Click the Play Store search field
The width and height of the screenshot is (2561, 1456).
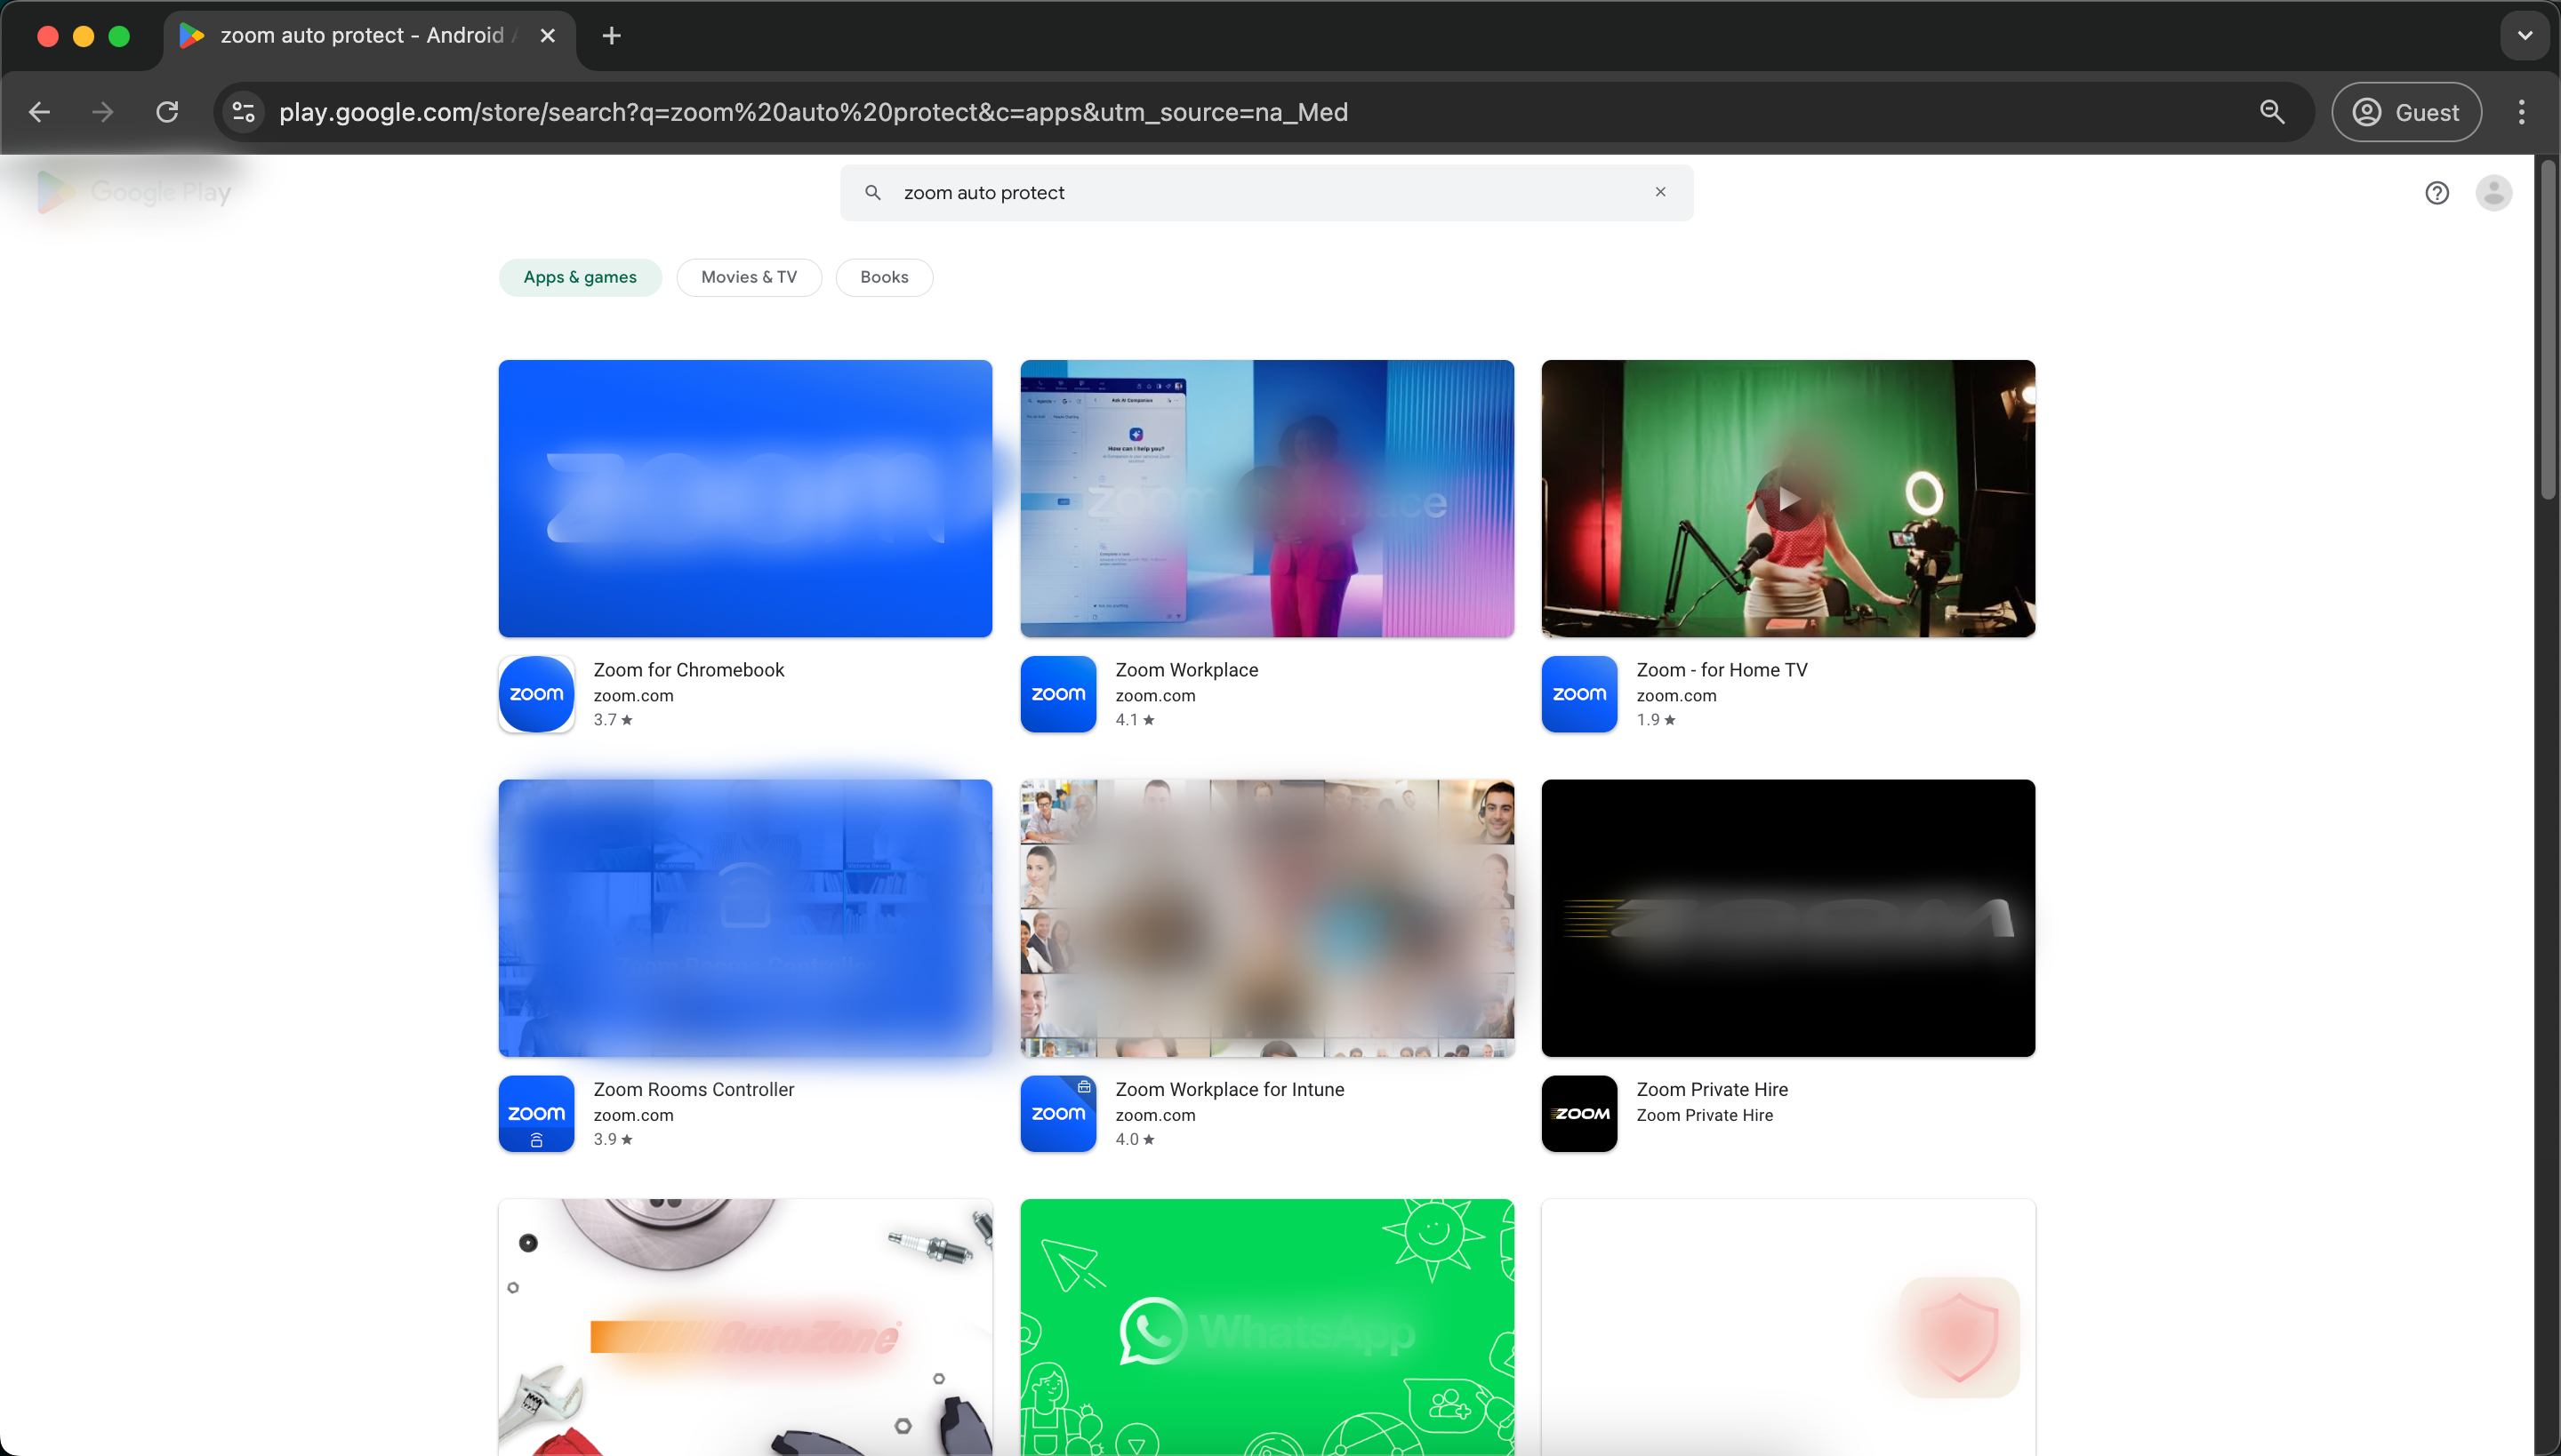[x=1265, y=192]
